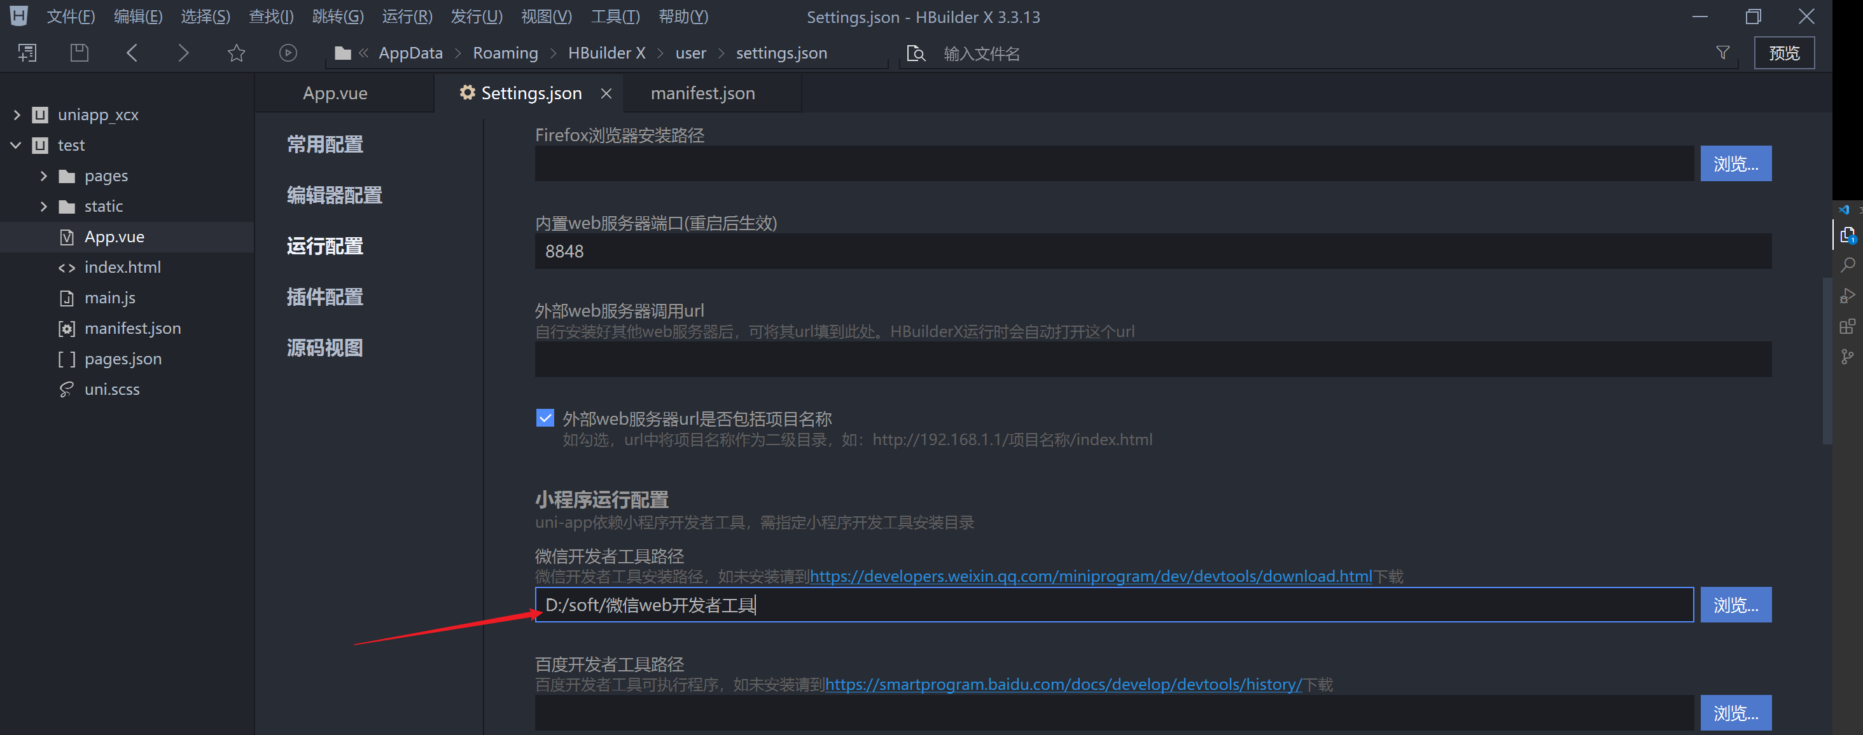Viewport: 1863px width, 735px height.
Task: Click the file search icon
Action: [916, 53]
